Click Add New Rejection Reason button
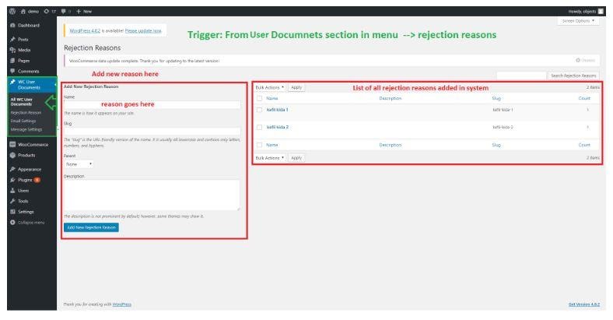The width and height of the screenshot is (613, 320). 91,227
